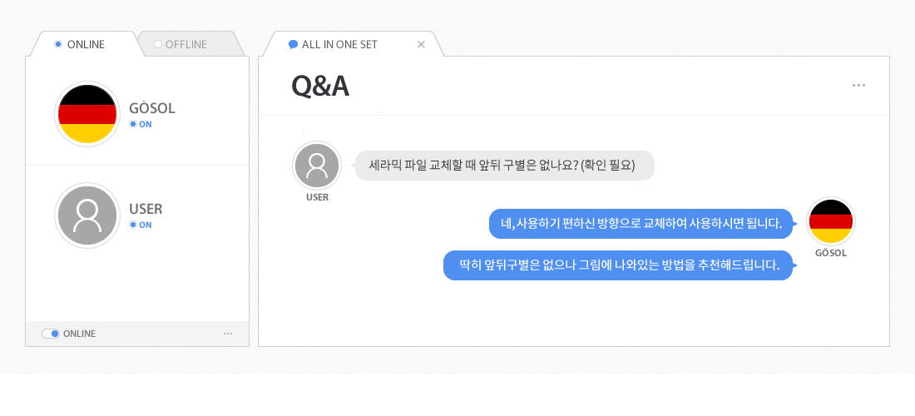Click the GÖSOL contact name
The image size is (915, 416).
point(152,109)
